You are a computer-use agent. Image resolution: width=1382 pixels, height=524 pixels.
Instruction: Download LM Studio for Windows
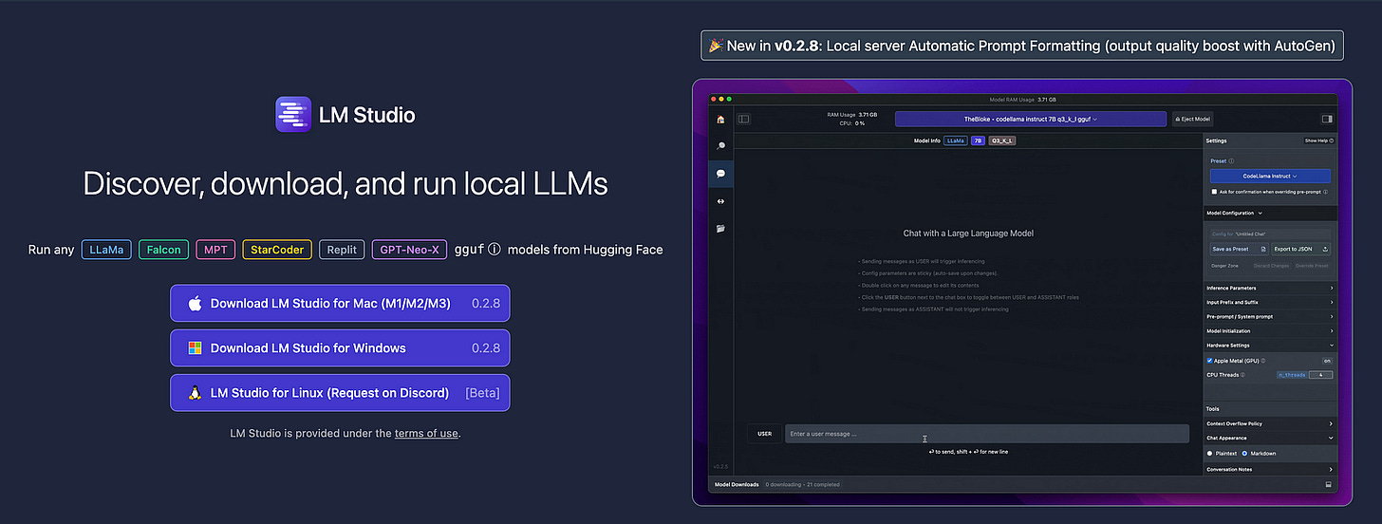click(x=340, y=348)
